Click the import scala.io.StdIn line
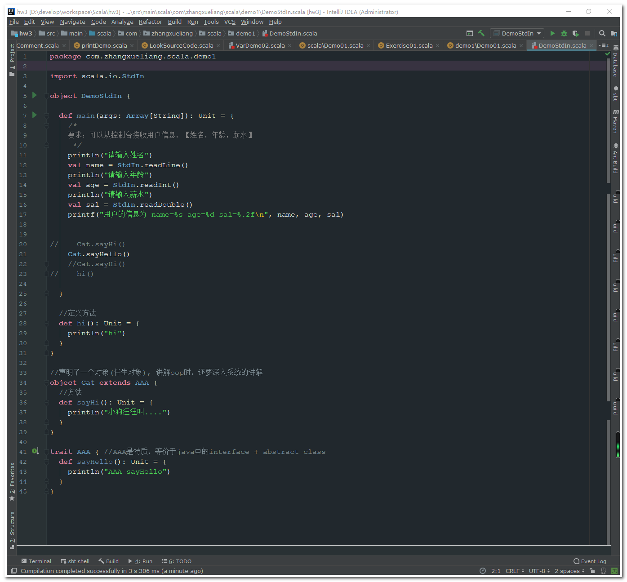Viewport: 627px width, 582px height. pos(97,76)
